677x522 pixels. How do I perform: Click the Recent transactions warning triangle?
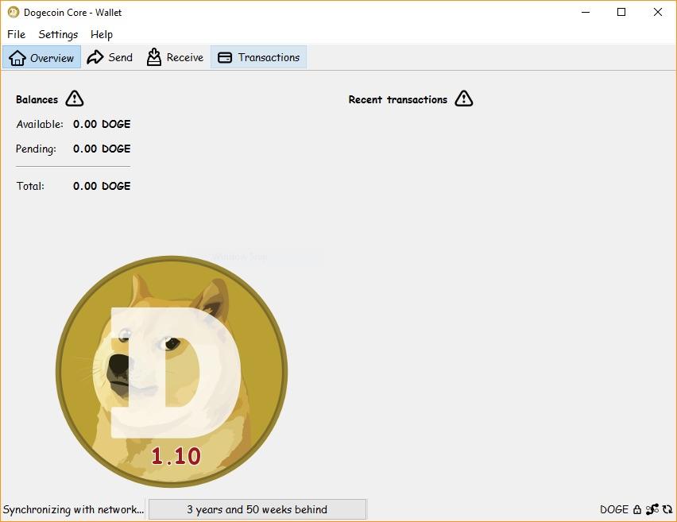point(463,99)
